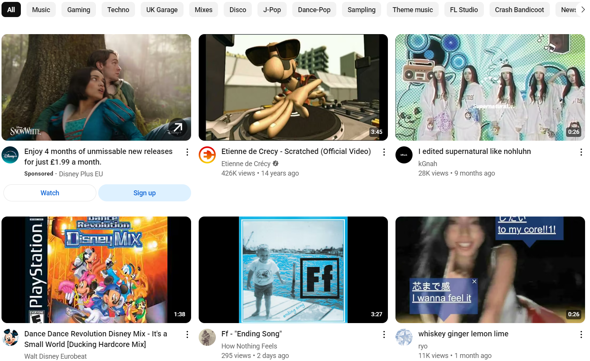Open title 'Etienne de Crecy - Scratched (Official Video)'
The image size is (590, 361).
tap(296, 151)
